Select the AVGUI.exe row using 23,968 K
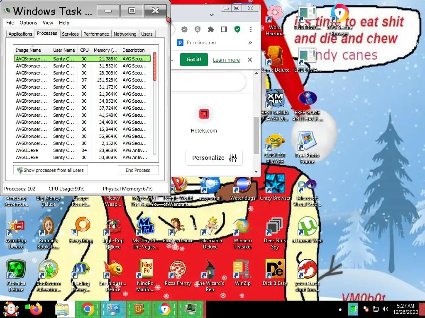The image size is (425, 318). click(82, 150)
